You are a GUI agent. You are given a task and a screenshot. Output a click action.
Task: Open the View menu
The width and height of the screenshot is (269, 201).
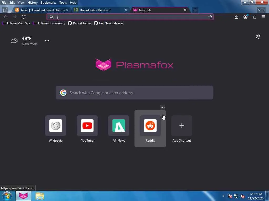tap(21, 3)
